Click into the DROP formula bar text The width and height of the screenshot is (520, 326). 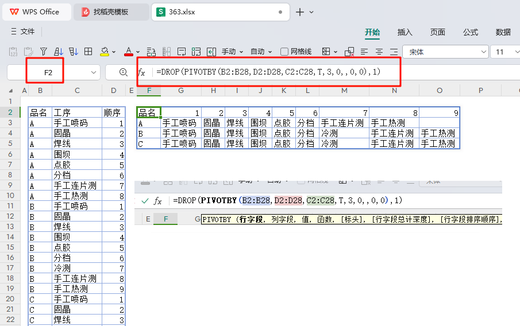[x=268, y=72]
